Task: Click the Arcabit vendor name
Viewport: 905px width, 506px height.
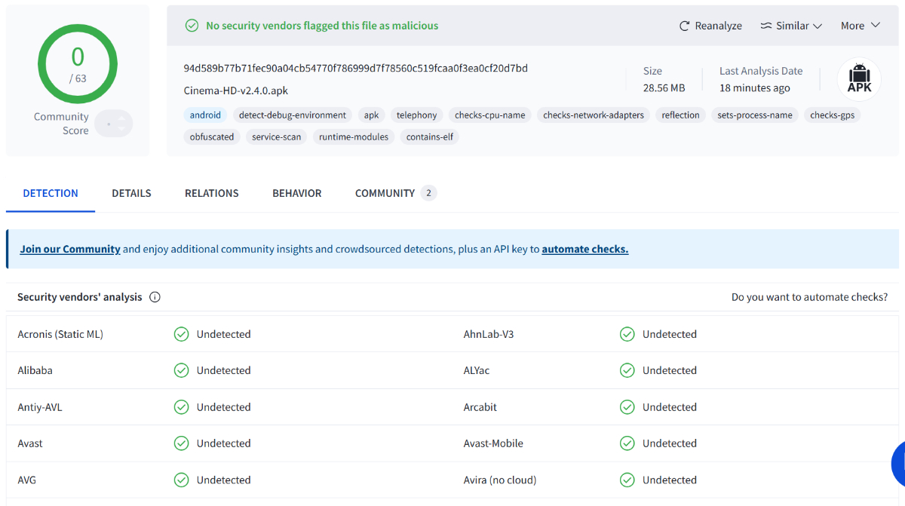Action: pos(480,407)
